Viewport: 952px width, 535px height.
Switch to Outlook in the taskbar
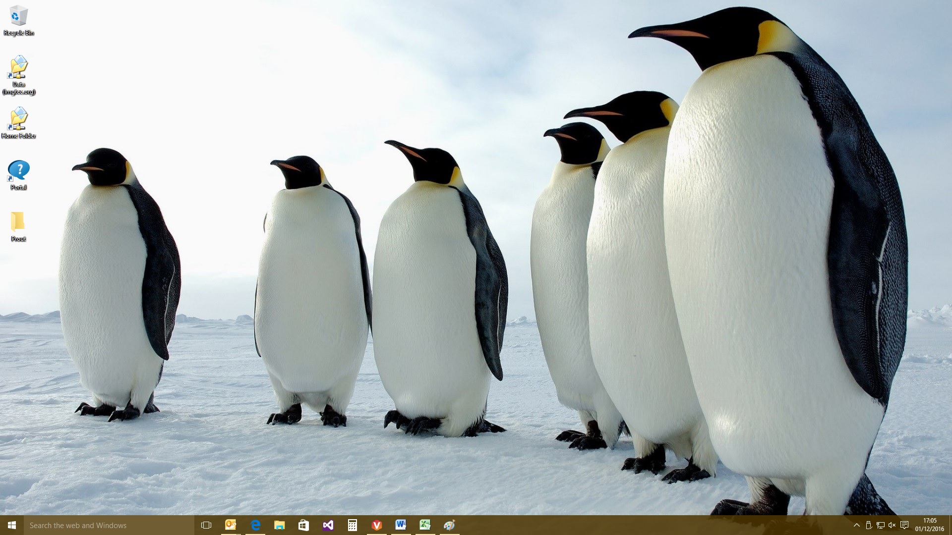(x=231, y=525)
